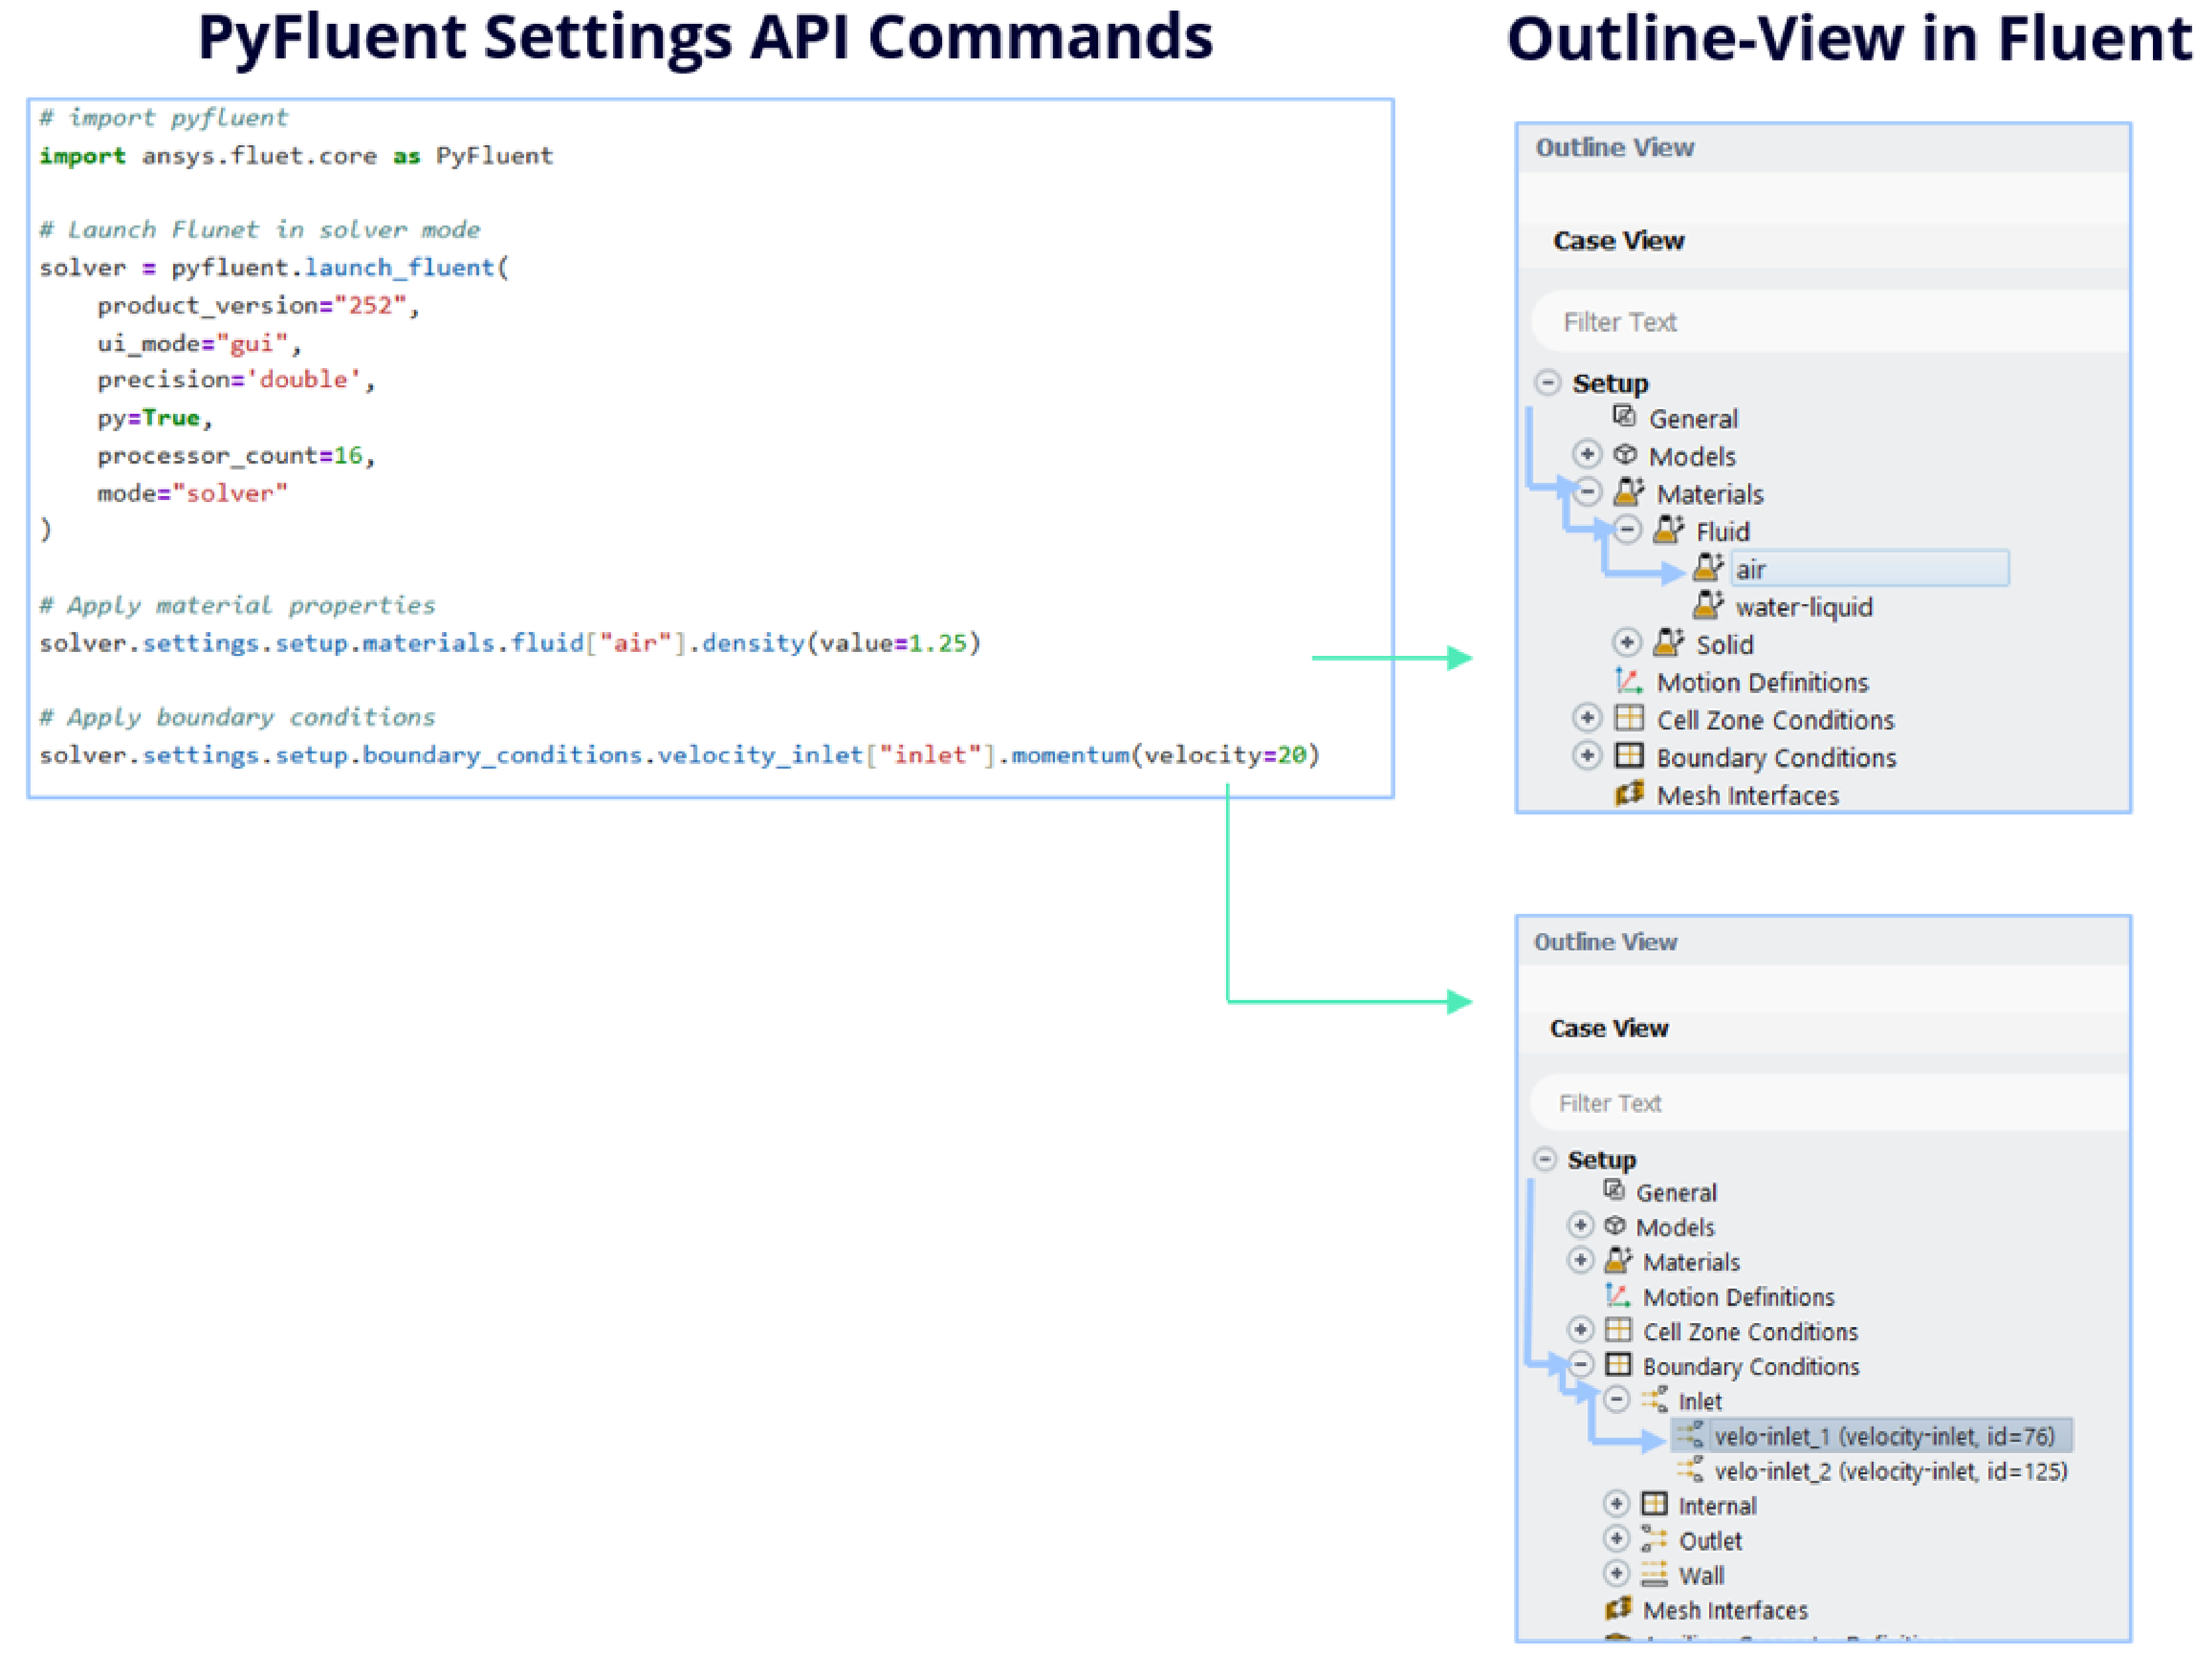Collapse Setup node in lower Outline View
The image size is (2212, 1658).
[1545, 1159]
